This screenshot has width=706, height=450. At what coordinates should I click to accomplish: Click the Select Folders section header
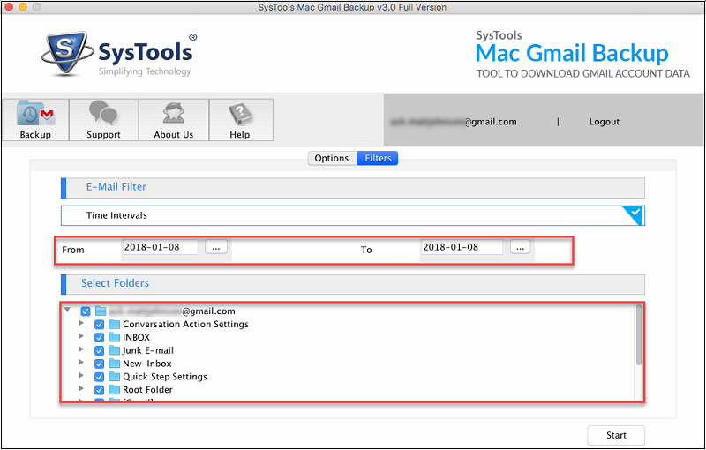(x=352, y=284)
